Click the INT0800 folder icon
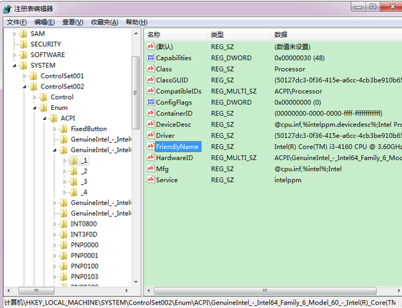The width and height of the screenshot is (402, 308). [64, 224]
